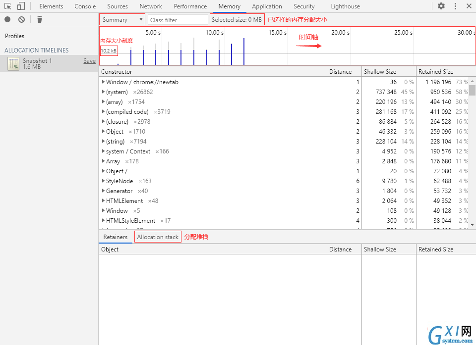Expand the (closure) constructor row

(103, 122)
